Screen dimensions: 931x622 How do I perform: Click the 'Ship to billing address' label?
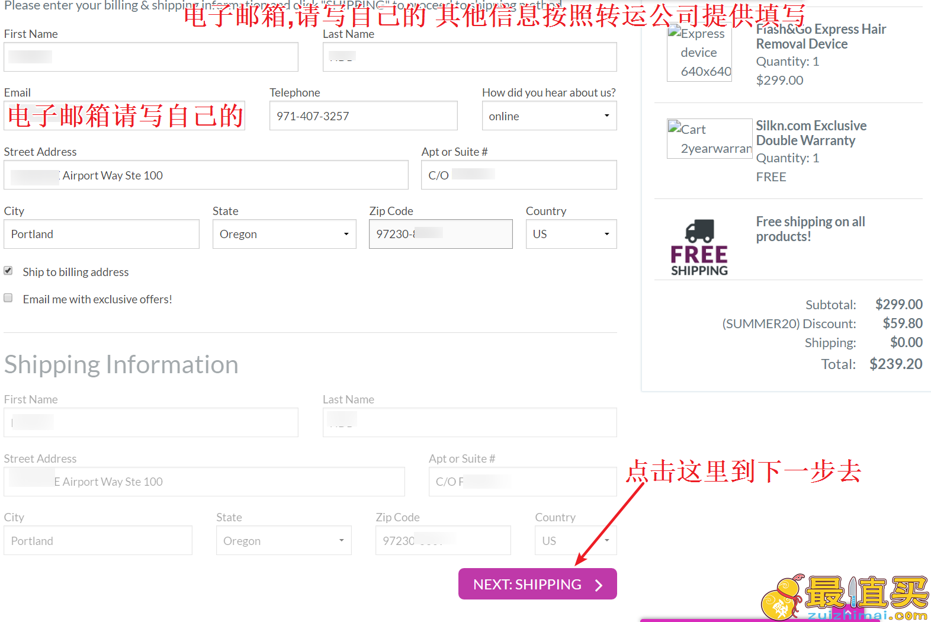click(76, 272)
